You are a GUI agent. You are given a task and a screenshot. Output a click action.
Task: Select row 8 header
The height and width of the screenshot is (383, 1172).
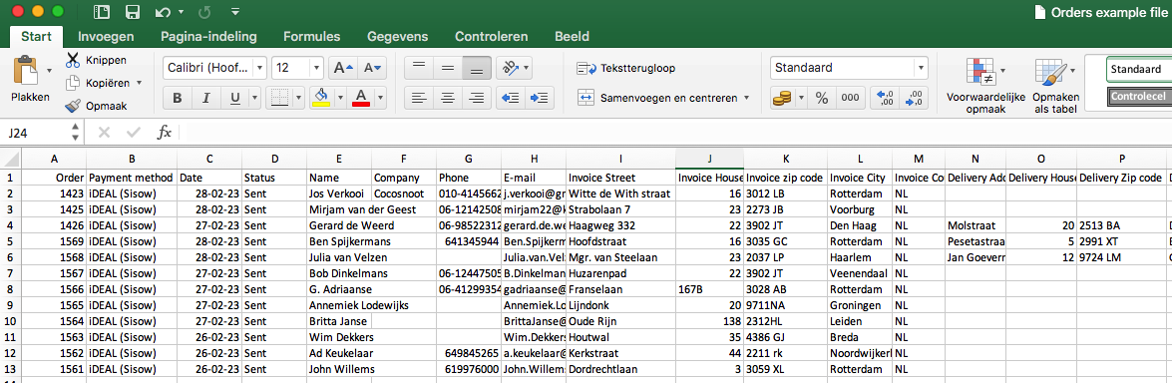[10, 288]
